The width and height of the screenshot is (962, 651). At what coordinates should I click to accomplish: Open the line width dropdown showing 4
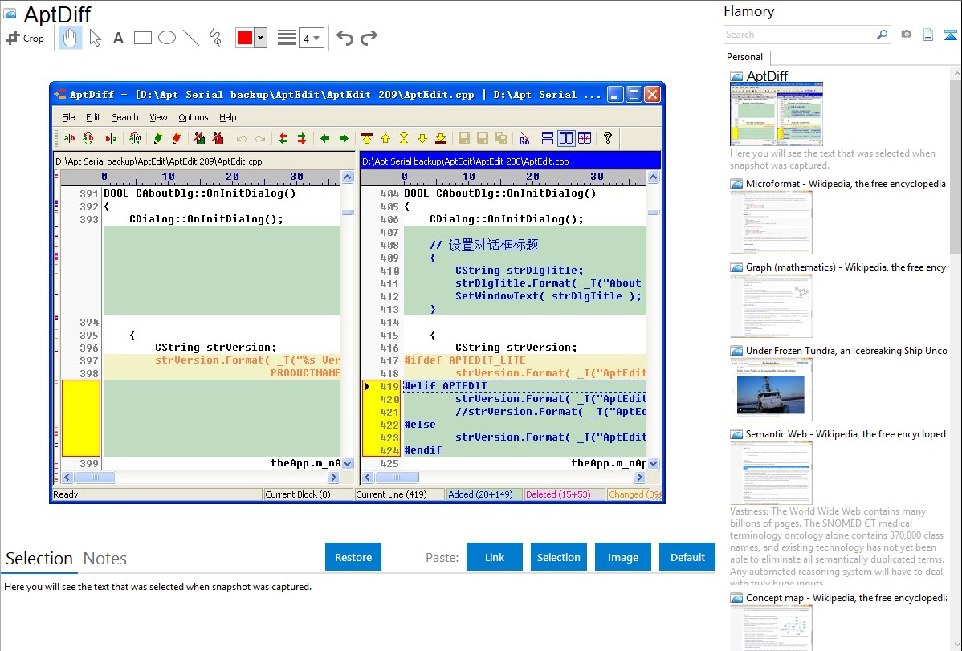(x=311, y=38)
